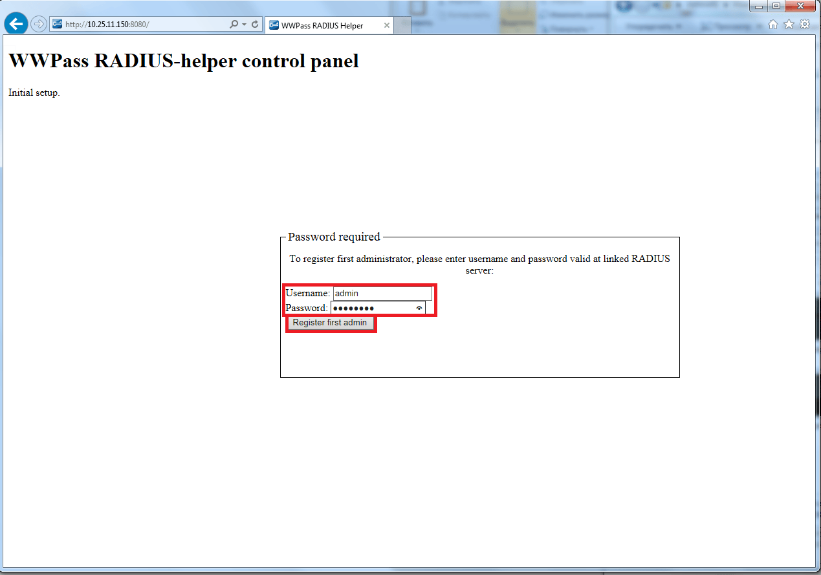Viewport: 821px width, 575px height.
Task: Click the site favicon in address bar
Action: coord(58,25)
